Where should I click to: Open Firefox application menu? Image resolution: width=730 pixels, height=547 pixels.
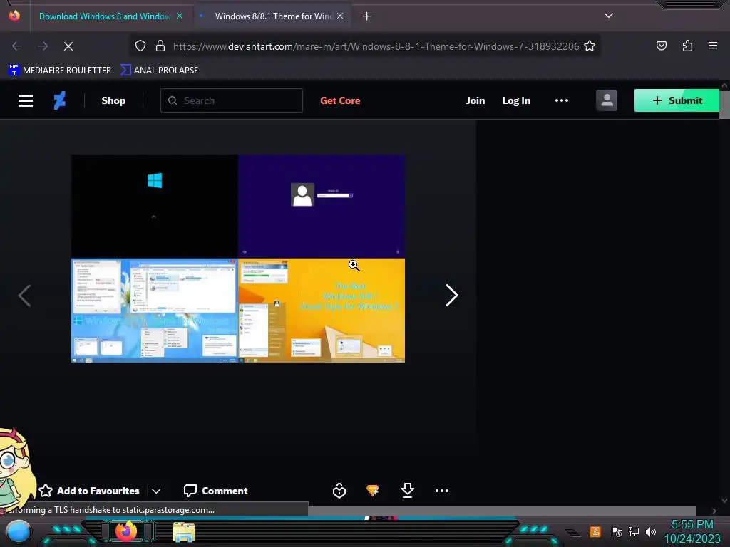(713, 46)
